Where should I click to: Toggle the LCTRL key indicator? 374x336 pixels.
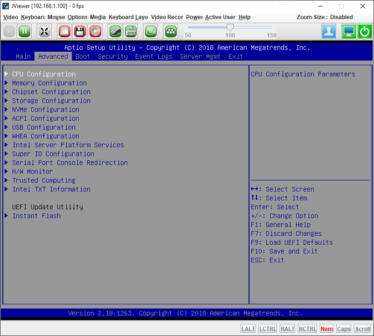click(x=268, y=329)
